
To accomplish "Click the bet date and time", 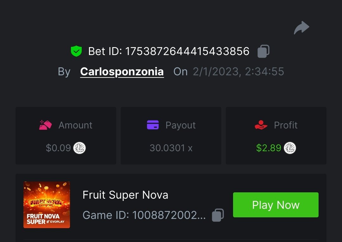I will coord(238,72).
